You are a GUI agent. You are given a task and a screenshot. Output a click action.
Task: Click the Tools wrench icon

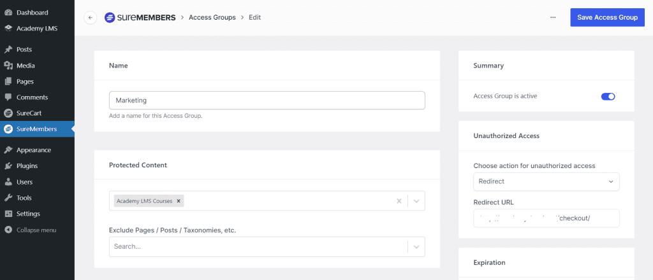tap(8, 198)
